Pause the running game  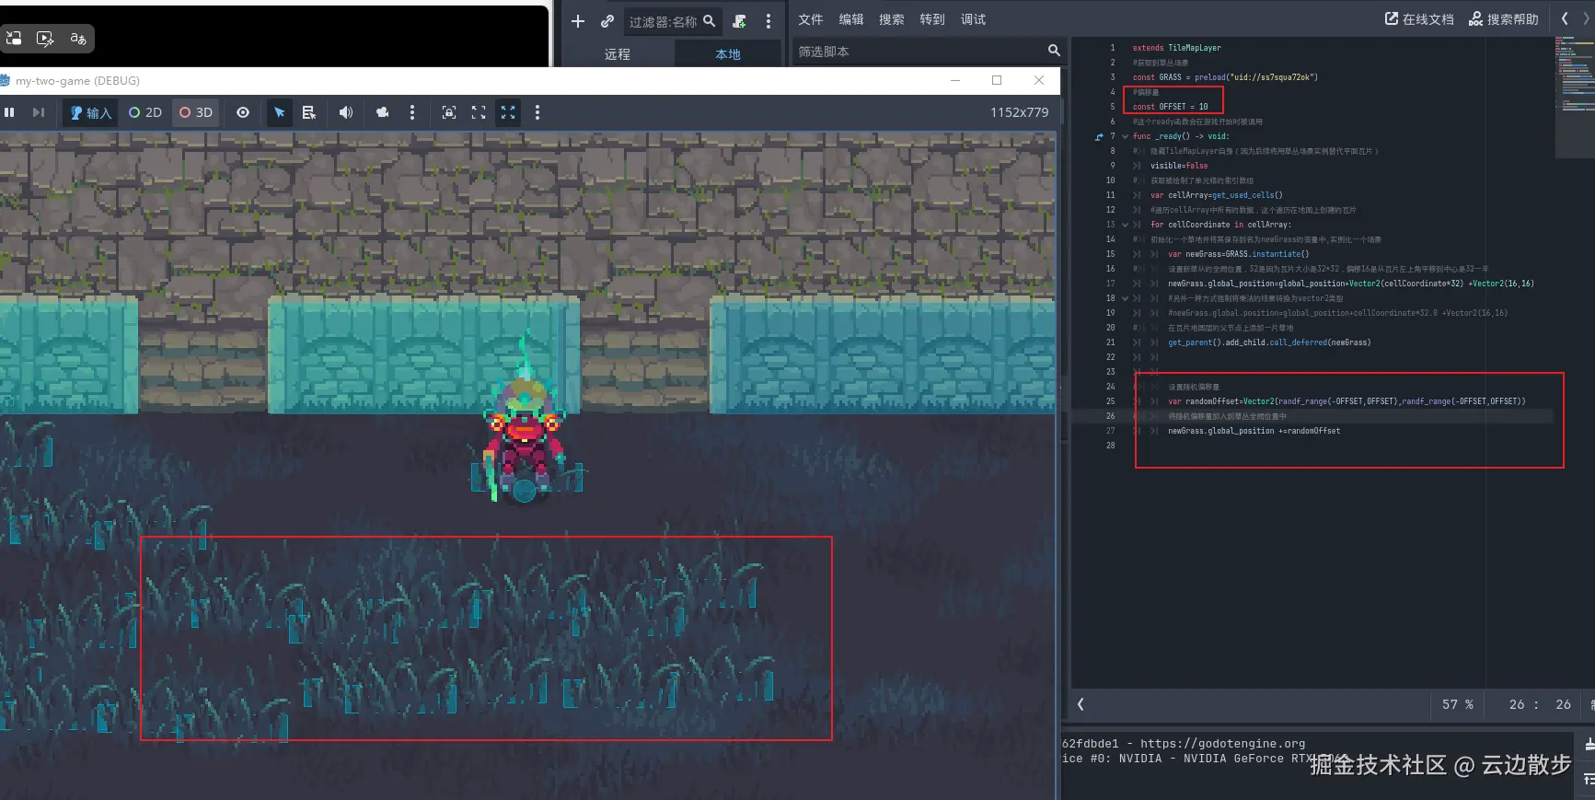pyautogui.click(x=9, y=112)
